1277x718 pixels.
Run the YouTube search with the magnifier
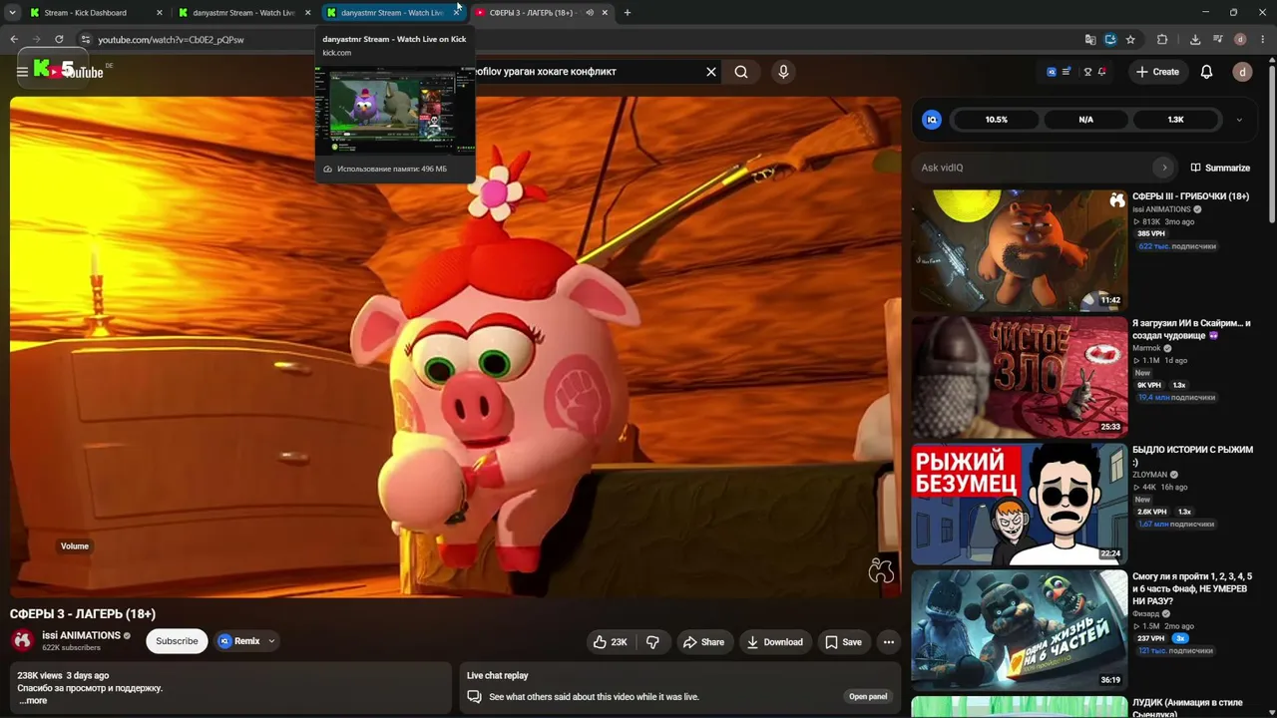click(x=741, y=72)
